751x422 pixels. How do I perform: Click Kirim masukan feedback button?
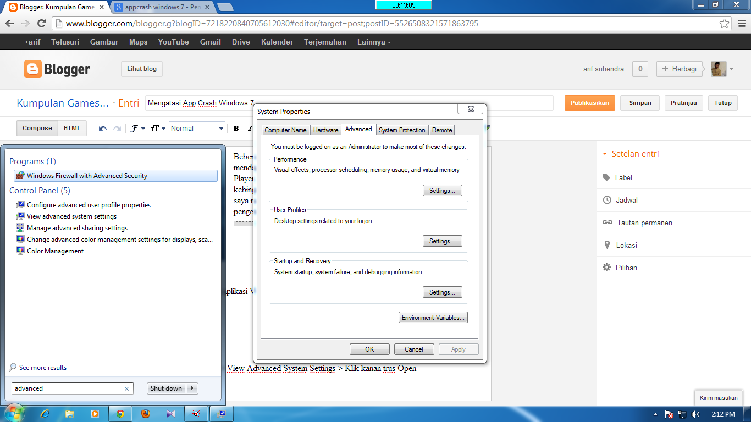pos(719,398)
